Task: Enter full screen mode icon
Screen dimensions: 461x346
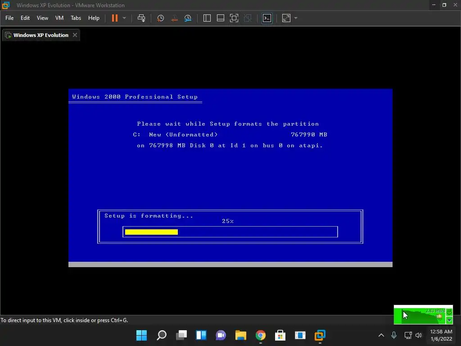Action: 234,18
